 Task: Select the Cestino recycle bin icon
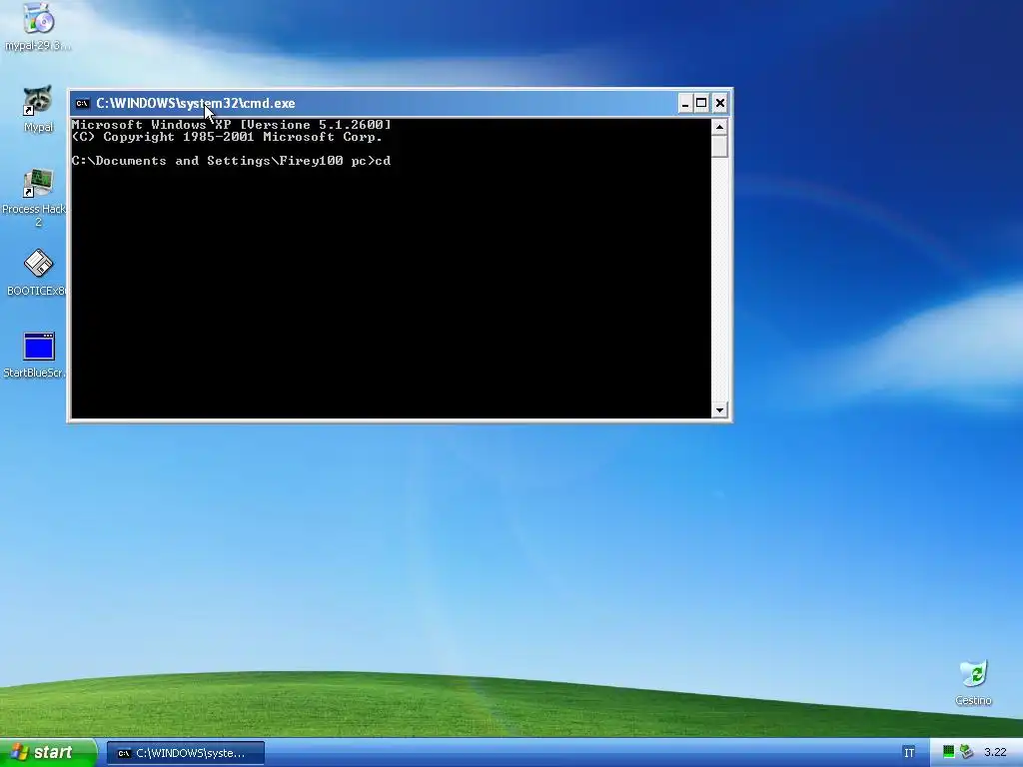coord(973,682)
